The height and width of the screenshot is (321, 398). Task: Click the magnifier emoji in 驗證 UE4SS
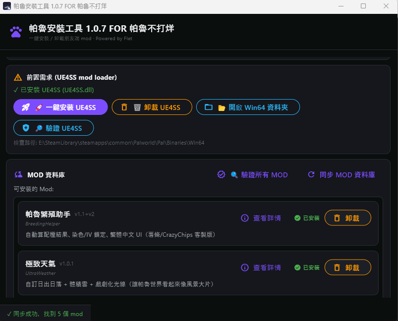[x=39, y=128]
